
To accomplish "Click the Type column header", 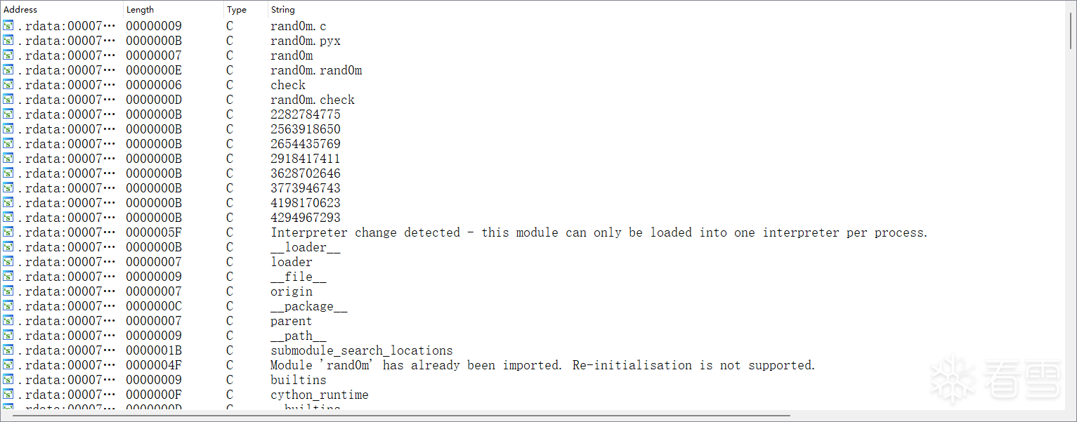I will [237, 10].
